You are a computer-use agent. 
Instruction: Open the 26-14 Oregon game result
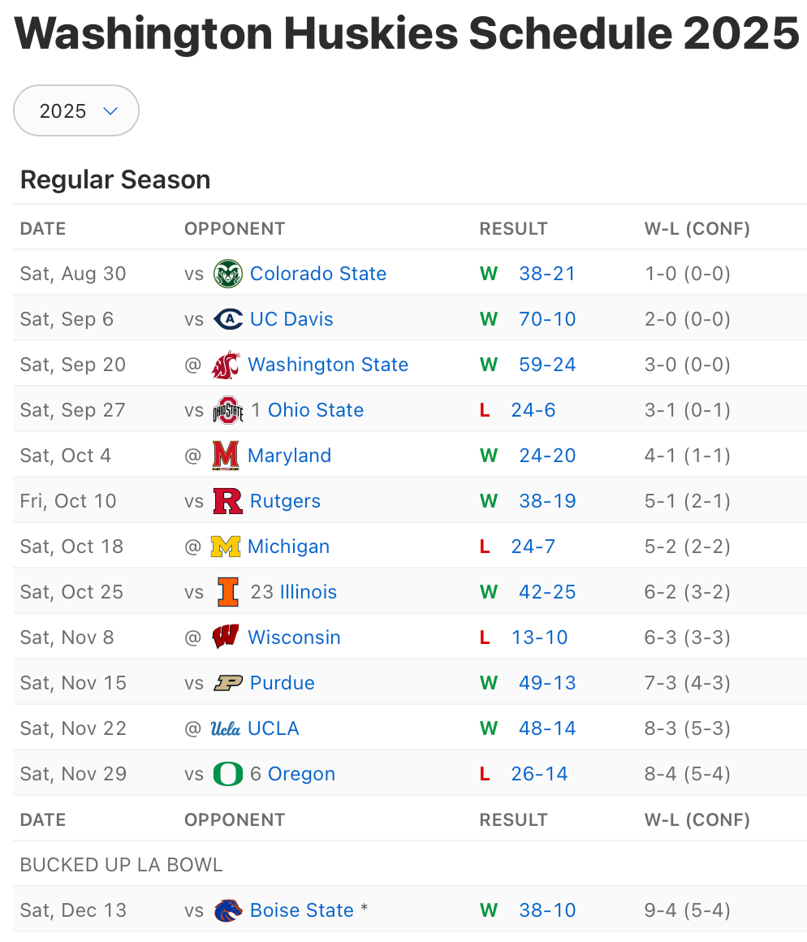pyautogui.click(x=539, y=774)
